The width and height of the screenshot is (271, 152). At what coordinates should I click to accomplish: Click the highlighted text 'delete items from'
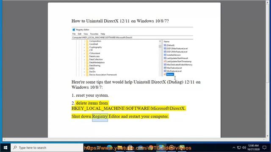pyautogui.click(x=92, y=103)
